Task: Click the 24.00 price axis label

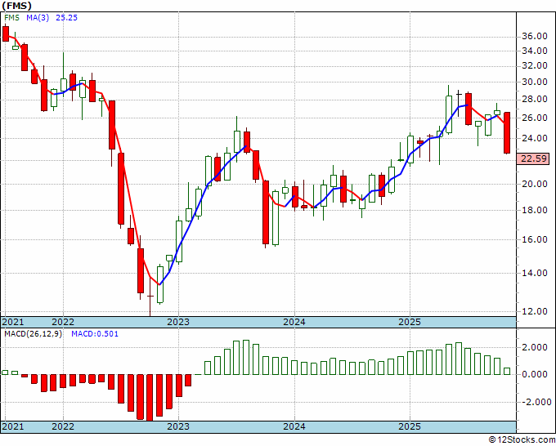Action: 535,139
